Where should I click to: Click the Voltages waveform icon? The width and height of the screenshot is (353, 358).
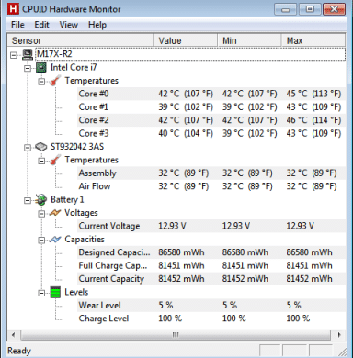pos(55,213)
